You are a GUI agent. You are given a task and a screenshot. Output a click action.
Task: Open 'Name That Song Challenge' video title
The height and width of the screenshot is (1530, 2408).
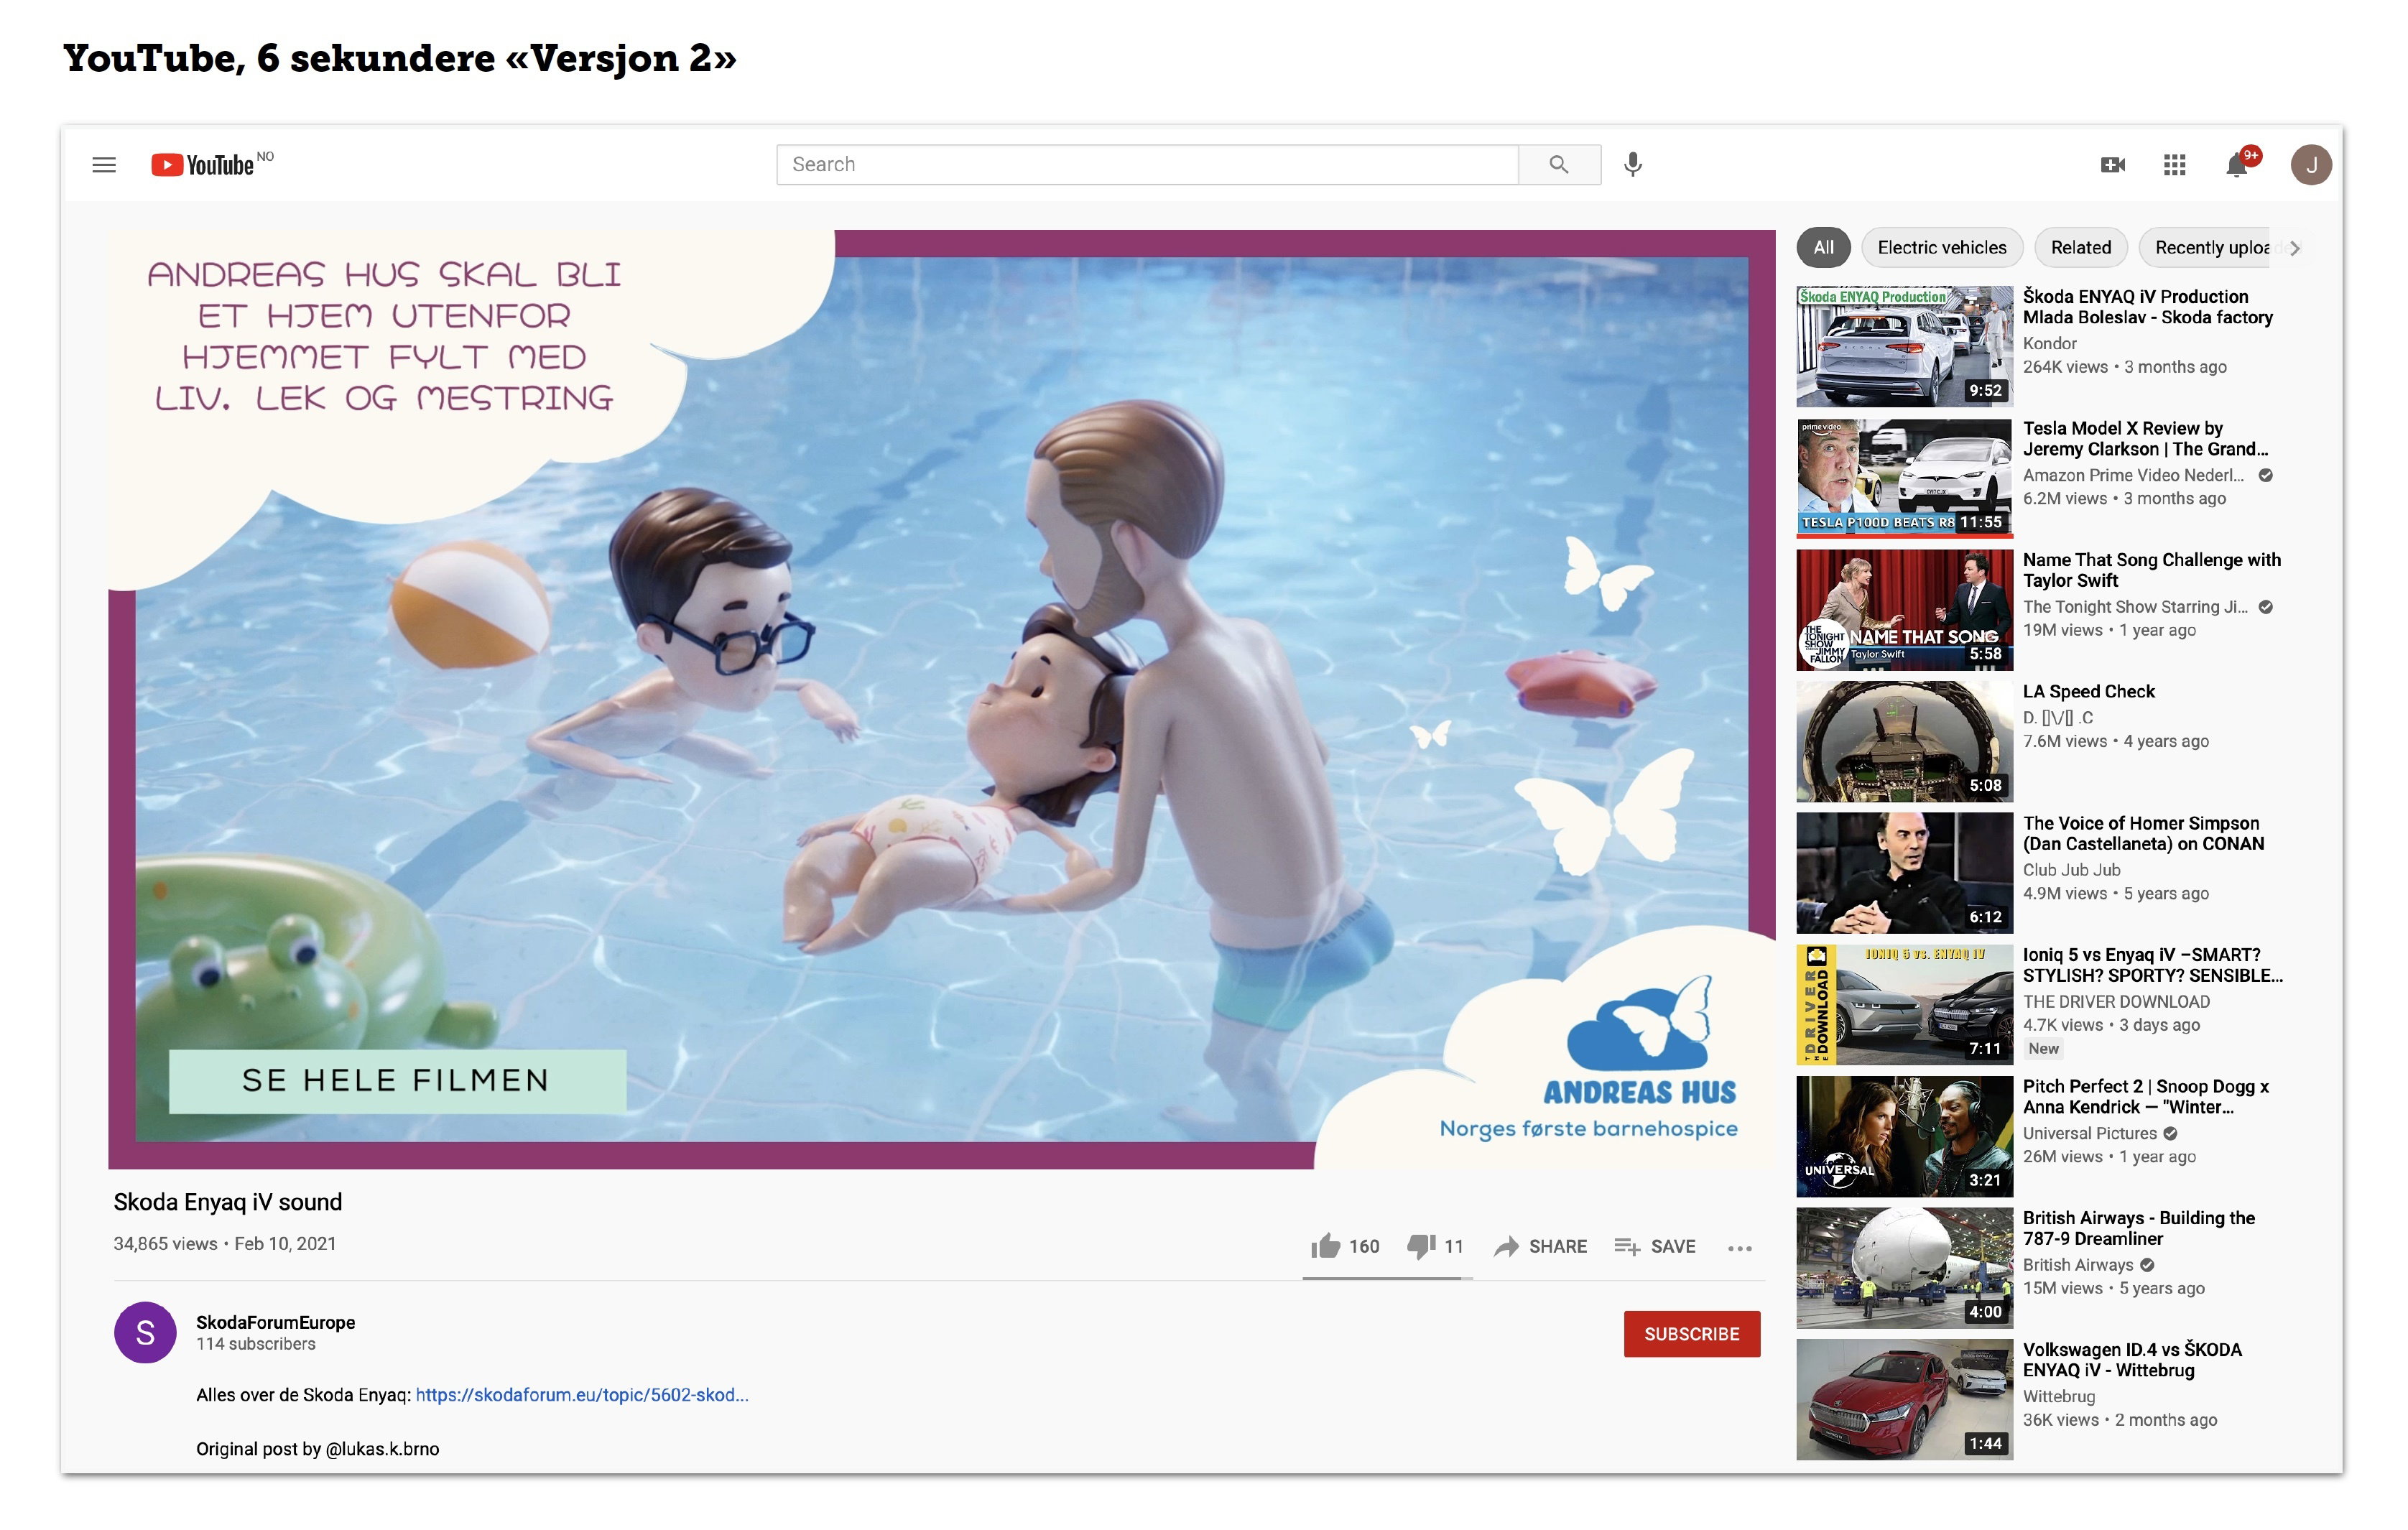point(2152,570)
